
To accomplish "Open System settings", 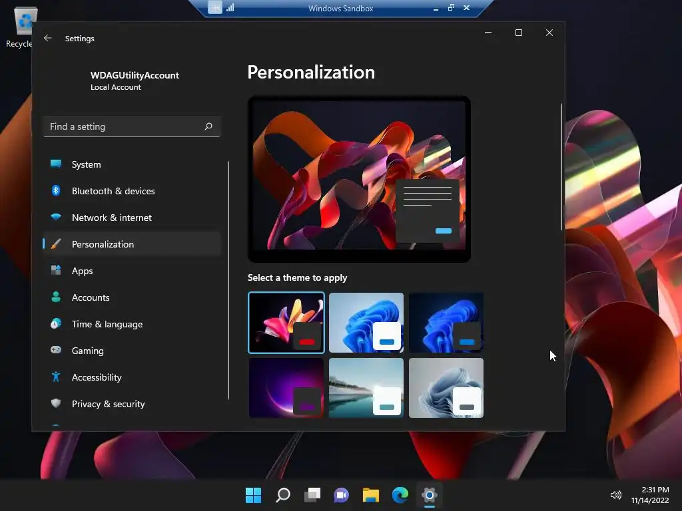I will pyautogui.click(x=132, y=164).
